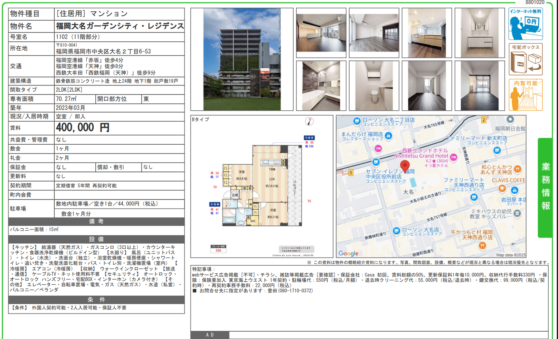Click the ローソン大名二丁目店 map marker
The image size is (558, 339).
pyautogui.click(x=357, y=120)
